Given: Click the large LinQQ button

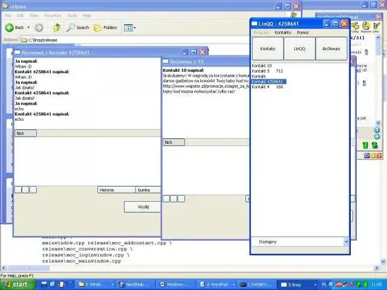Looking at the screenshot, I should tap(300, 48).
